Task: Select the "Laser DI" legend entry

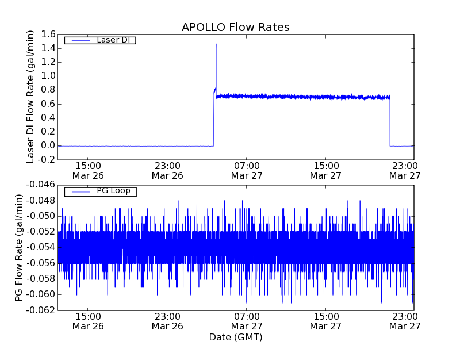Action: [100, 40]
